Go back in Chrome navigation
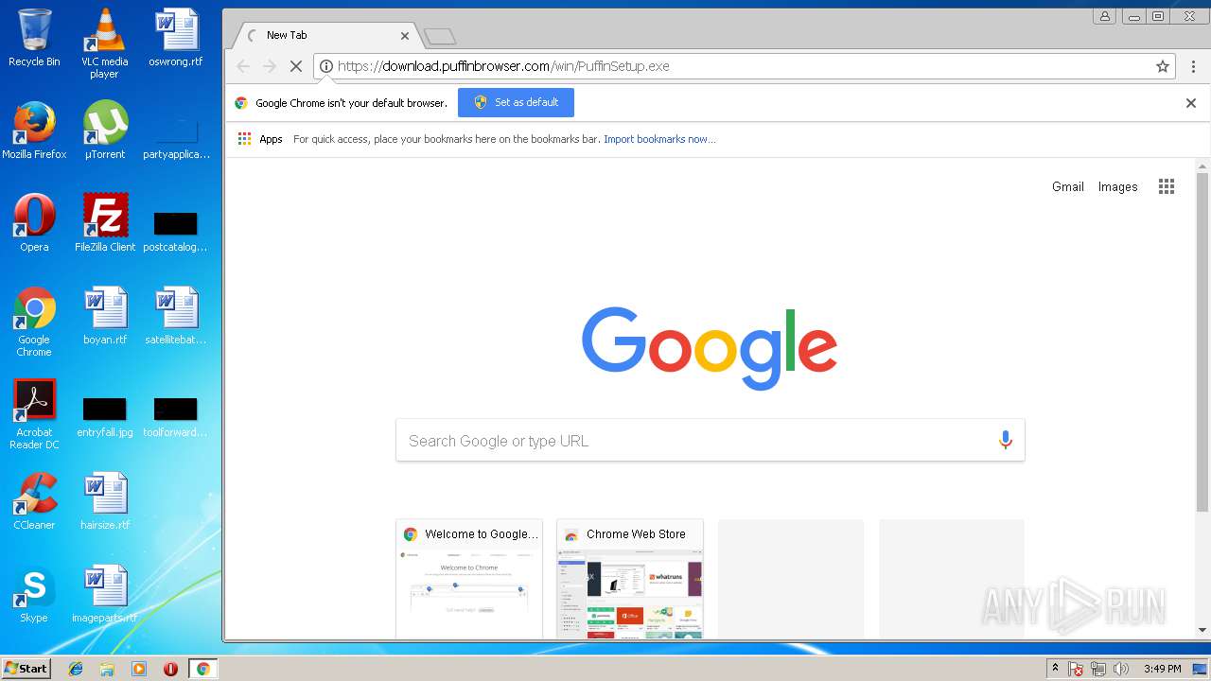 coord(243,66)
